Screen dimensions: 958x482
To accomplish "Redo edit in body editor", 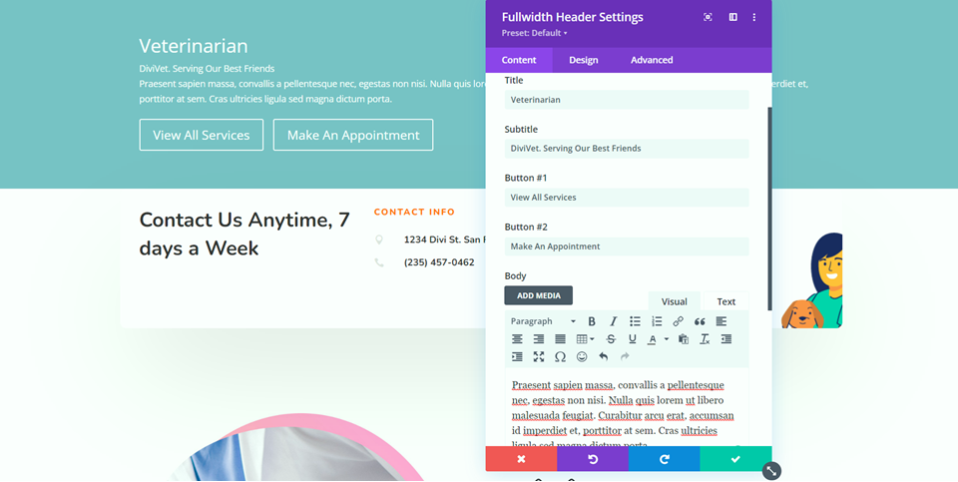I will point(625,357).
